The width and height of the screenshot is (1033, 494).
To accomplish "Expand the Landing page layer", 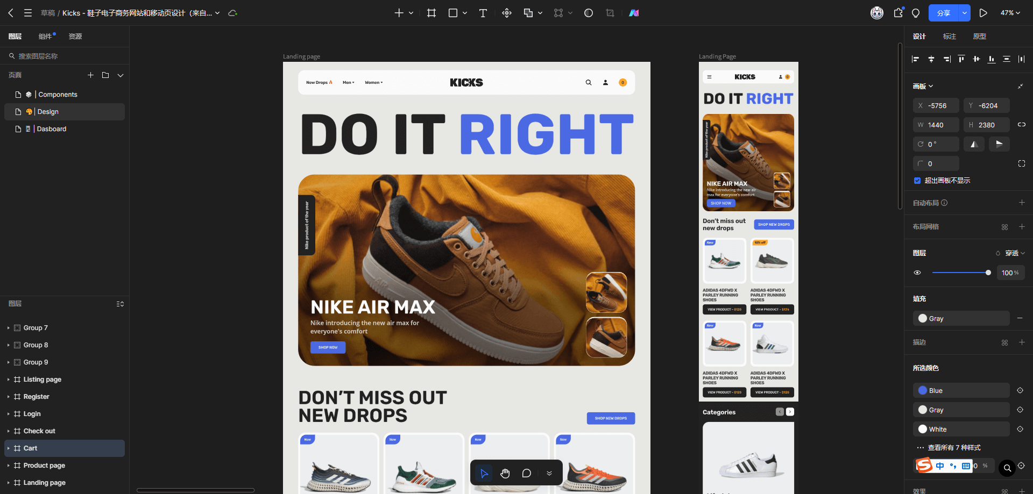I will point(8,483).
